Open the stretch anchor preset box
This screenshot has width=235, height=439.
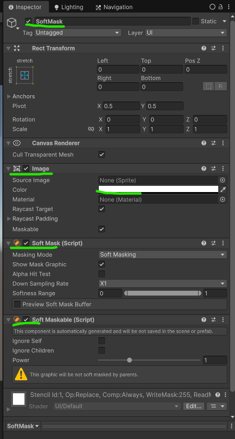(24, 75)
